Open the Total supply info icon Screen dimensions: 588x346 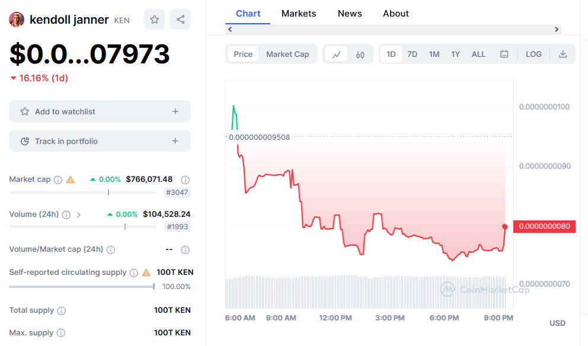(62, 311)
